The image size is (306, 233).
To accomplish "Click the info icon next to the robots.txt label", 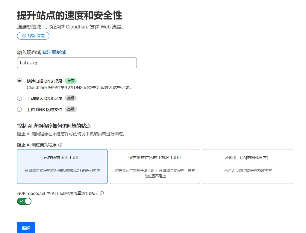I will coord(102,193).
